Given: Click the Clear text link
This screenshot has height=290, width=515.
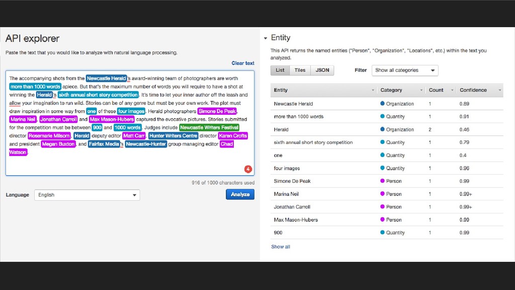Looking at the screenshot, I should (x=243, y=63).
